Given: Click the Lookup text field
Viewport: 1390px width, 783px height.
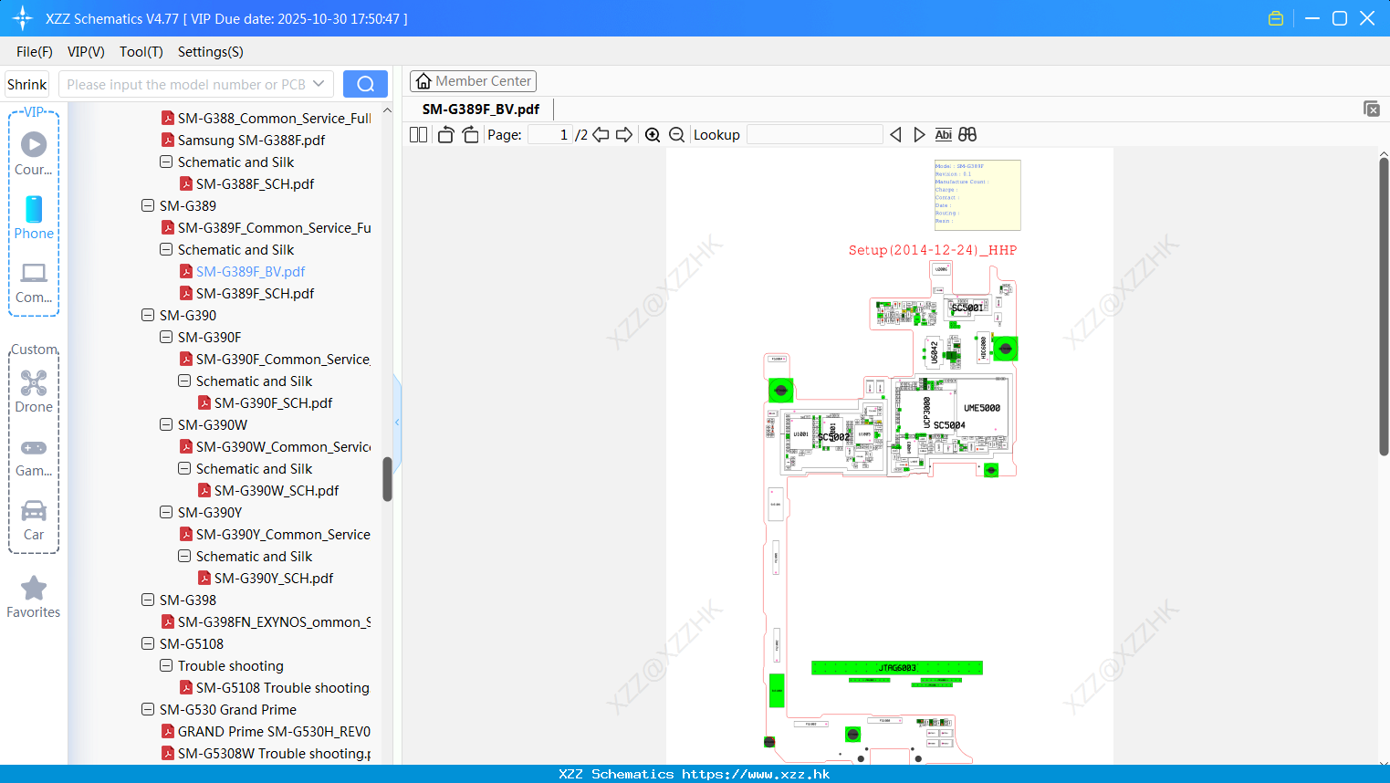Looking at the screenshot, I should [x=815, y=134].
